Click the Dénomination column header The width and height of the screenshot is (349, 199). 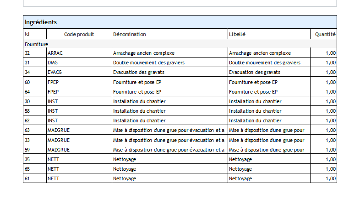click(x=130, y=34)
